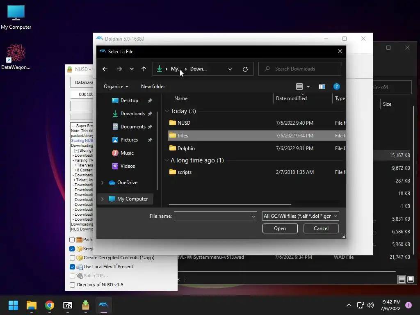Screen dimensions: 420x315
Task: Create a New folder
Action: pyautogui.click(x=153, y=87)
